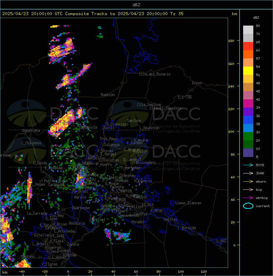Click the Mirador place label
273x276 pixels.
point(138,222)
